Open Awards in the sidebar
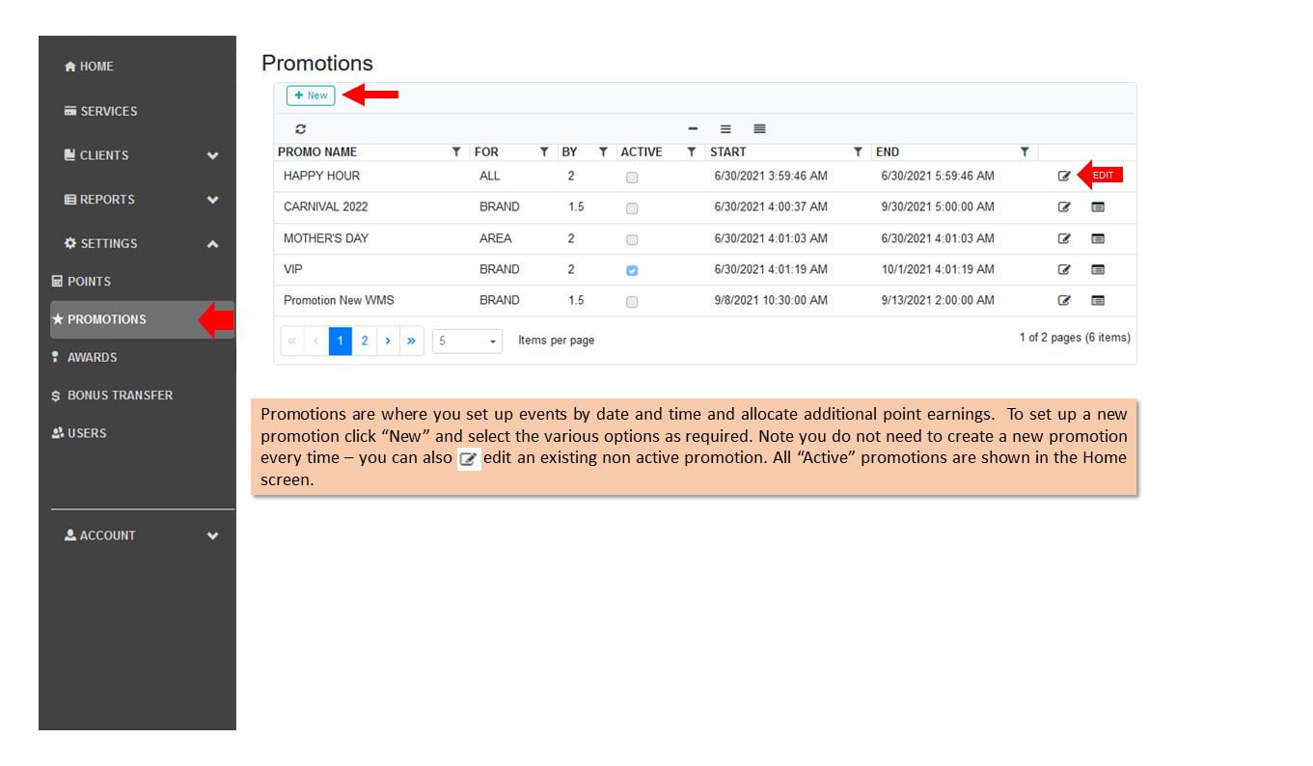 (x=84, y=357)
